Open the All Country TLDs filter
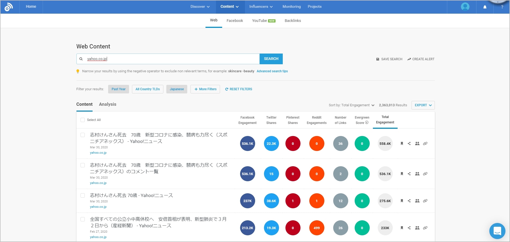 (148, 89)
